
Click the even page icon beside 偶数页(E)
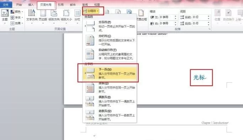[x=90, y=101]
